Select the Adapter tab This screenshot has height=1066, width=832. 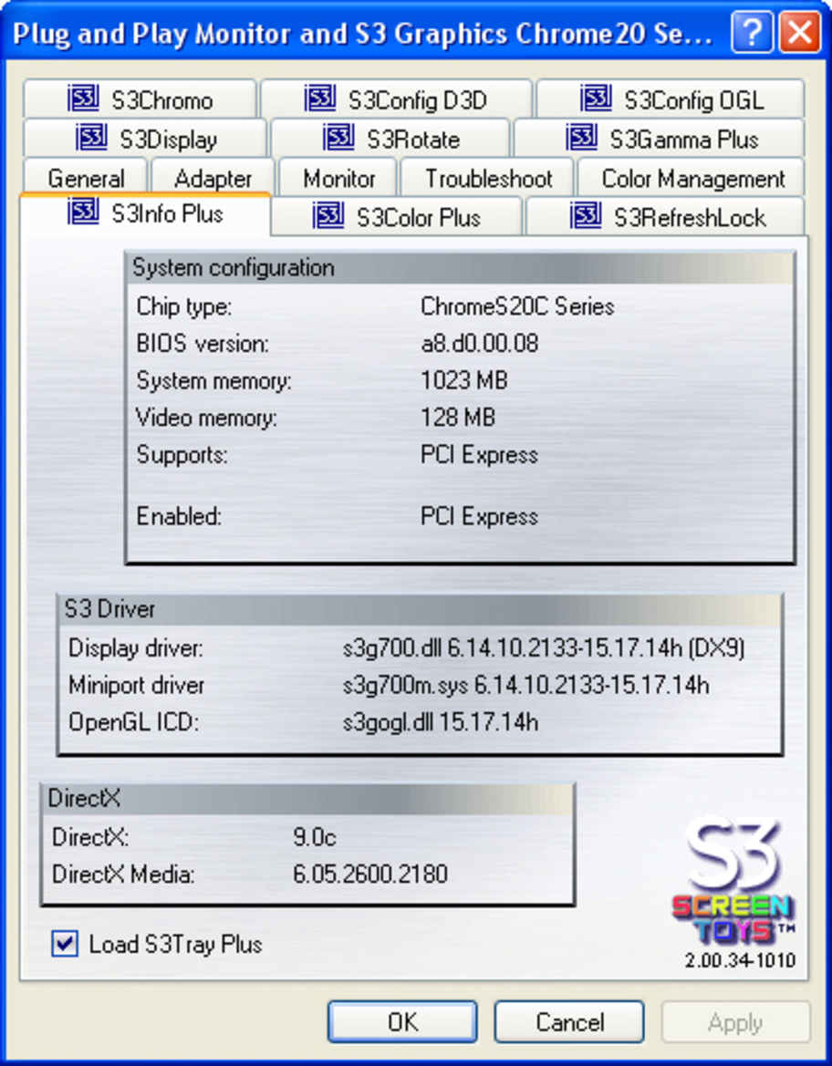tap(213, 178)
